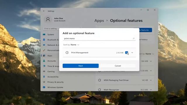Click the Bluetooth icon in sidebar

tap(44, 40)
